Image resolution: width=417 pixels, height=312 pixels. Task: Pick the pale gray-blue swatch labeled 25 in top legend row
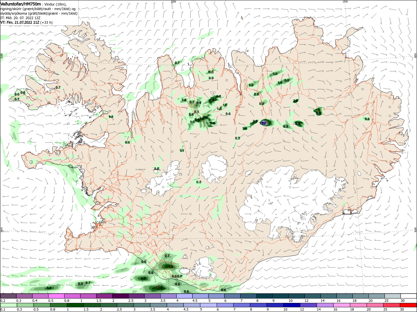[393, 296]
